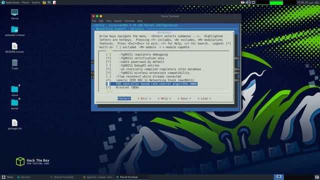Viewport: 320px width, 180px height.
Task: Switch to [kernel] taskbar window
Action: click(x=23, y=177)
